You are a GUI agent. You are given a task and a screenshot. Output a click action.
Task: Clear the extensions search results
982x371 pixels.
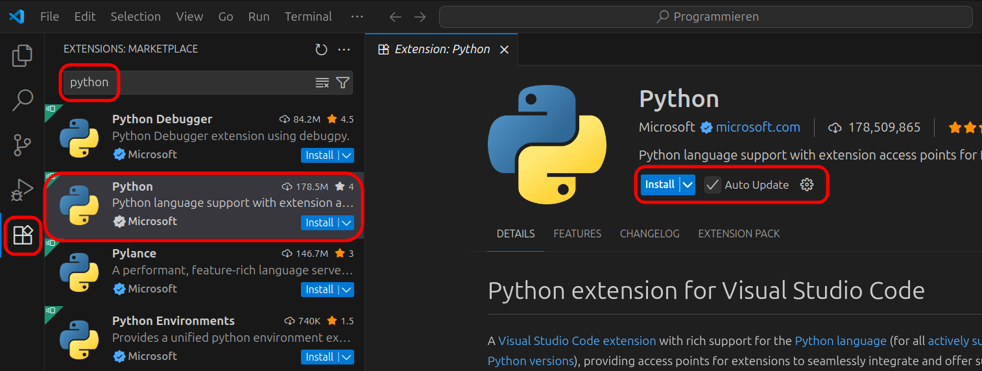(x=322, y=83)
